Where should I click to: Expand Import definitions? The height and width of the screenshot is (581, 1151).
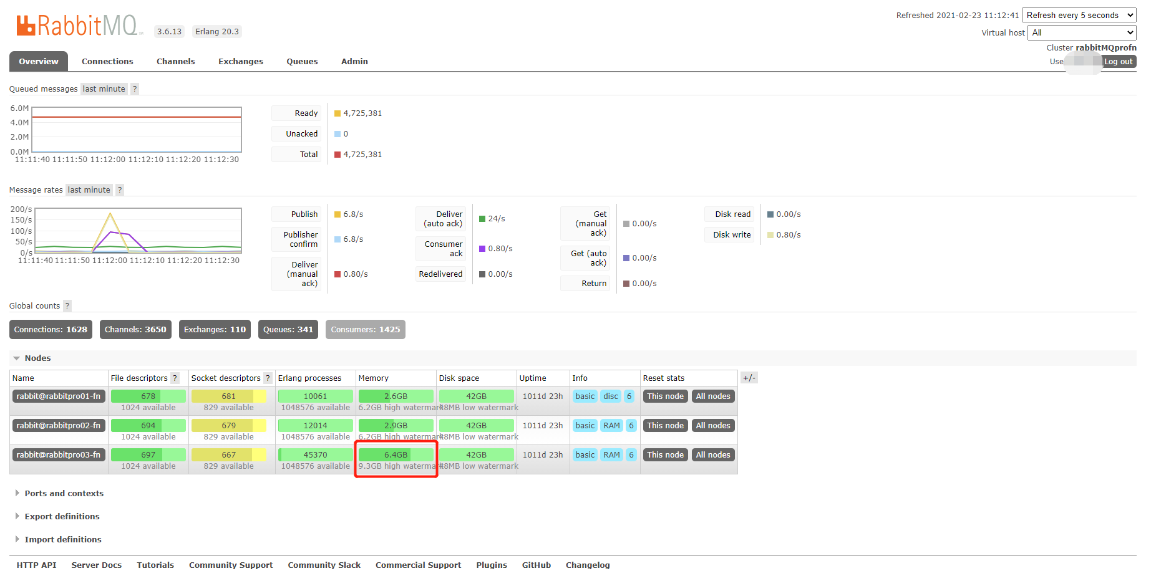(58, 540)
